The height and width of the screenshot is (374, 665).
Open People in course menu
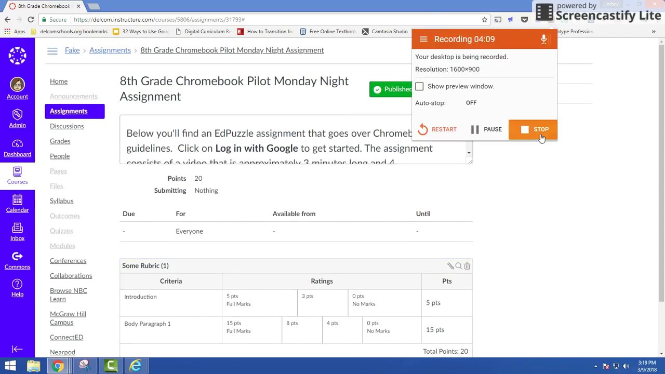point(60,156)
